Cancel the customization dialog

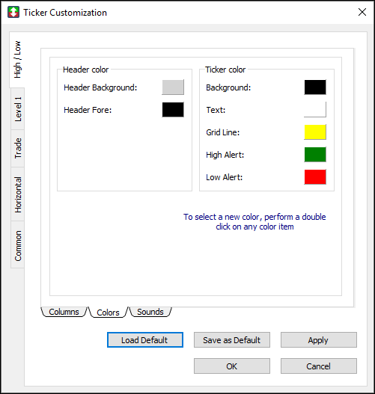coord(319,366)
